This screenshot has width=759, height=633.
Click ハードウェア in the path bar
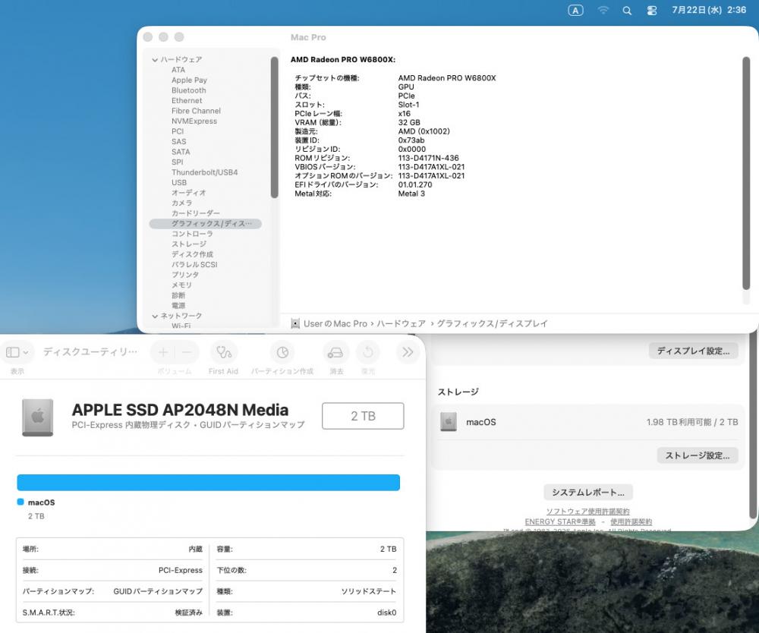tap(402, 324)
